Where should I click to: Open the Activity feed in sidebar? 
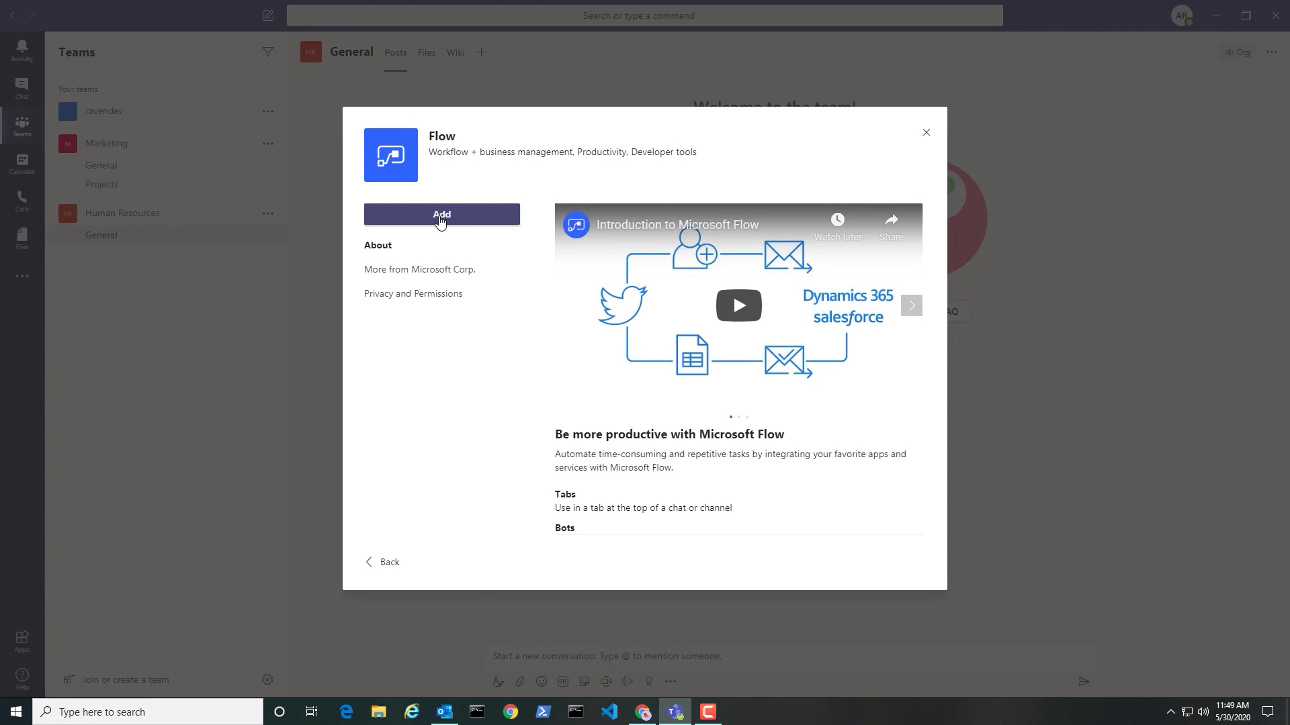22,50
